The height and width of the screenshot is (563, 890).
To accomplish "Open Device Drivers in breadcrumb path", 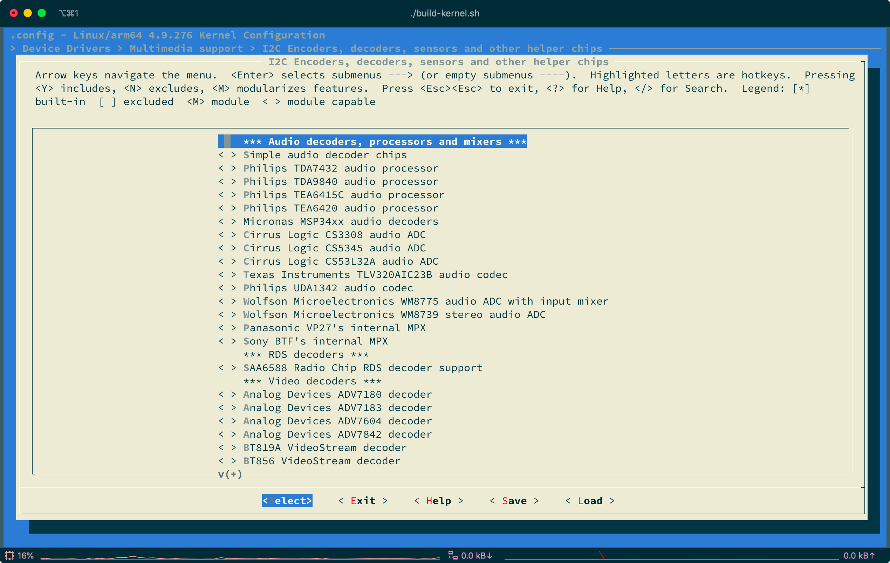I will [x=66, y=48].
